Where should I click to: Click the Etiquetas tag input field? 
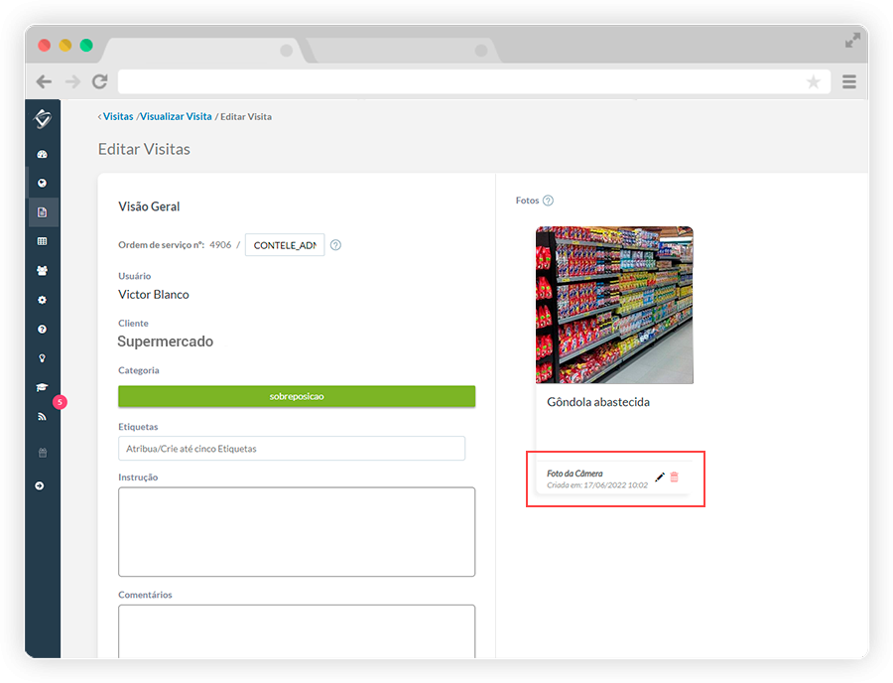[x=292, y=449]
